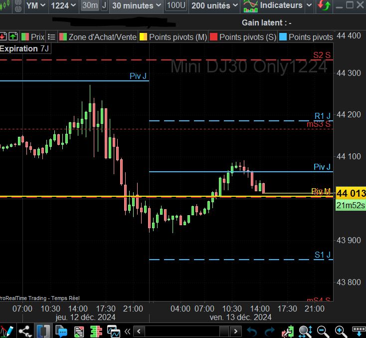Open Zone d'Achat/Vente indicator settings
This screenshot has width=366, height=338.
(x=98, y=37)
